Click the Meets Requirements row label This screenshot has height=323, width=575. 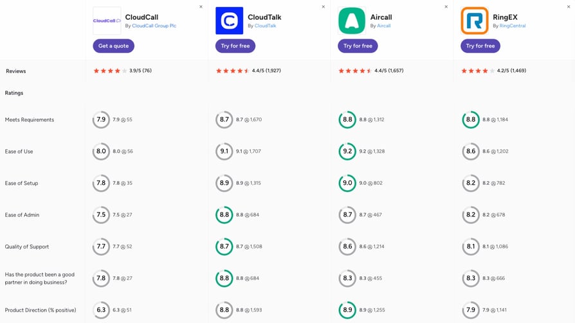30,119
